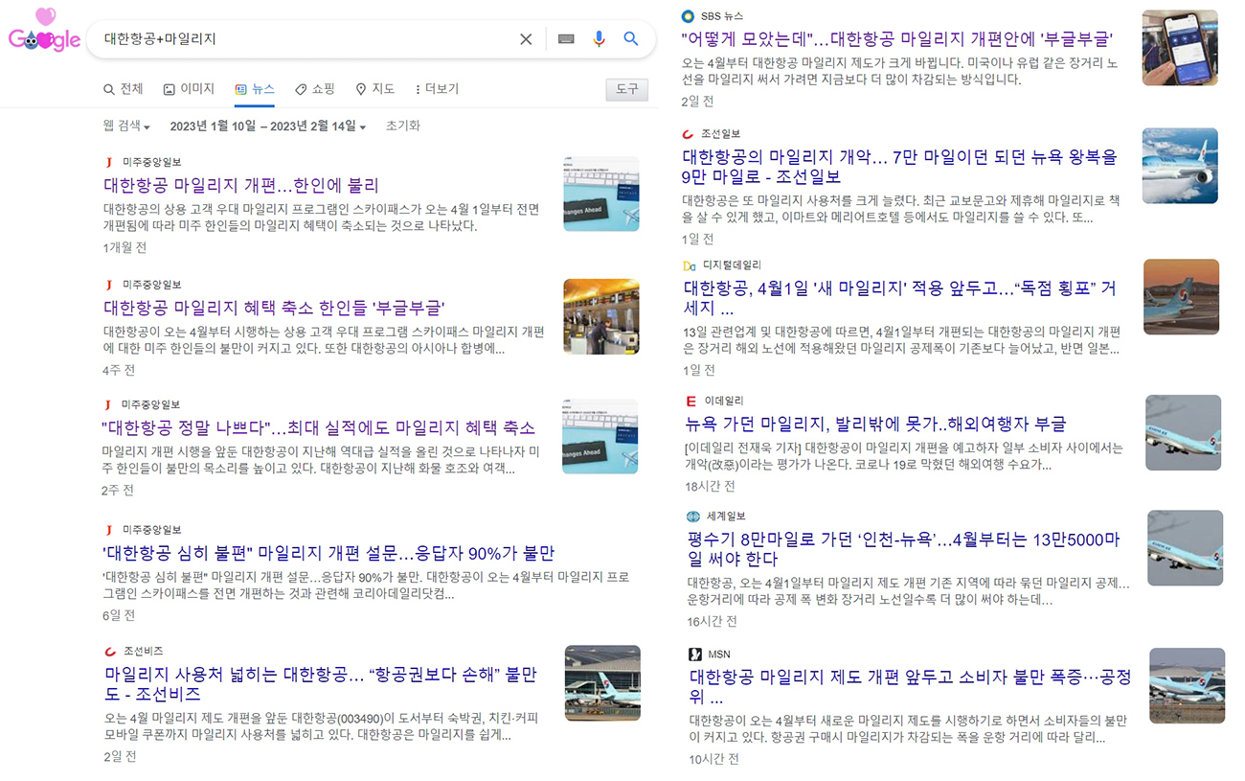Viewport: 1245px width, 781px height.
Task: Open article '대한항공 마일리지 개편…한인에 불리'
Action: [241, 186]
